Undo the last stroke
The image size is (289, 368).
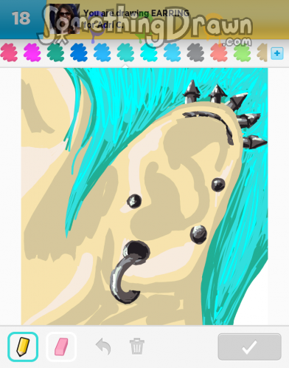click(103, 347)
